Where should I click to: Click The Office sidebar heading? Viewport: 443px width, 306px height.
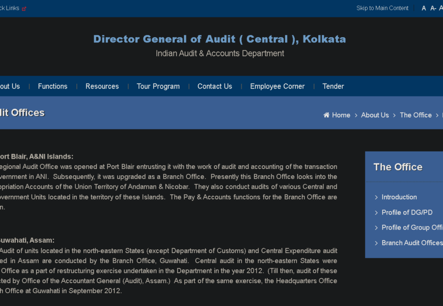[398, 167]
